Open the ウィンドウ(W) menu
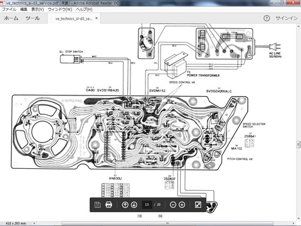This screenshot has height=226, width=301. tap(60, 9)
